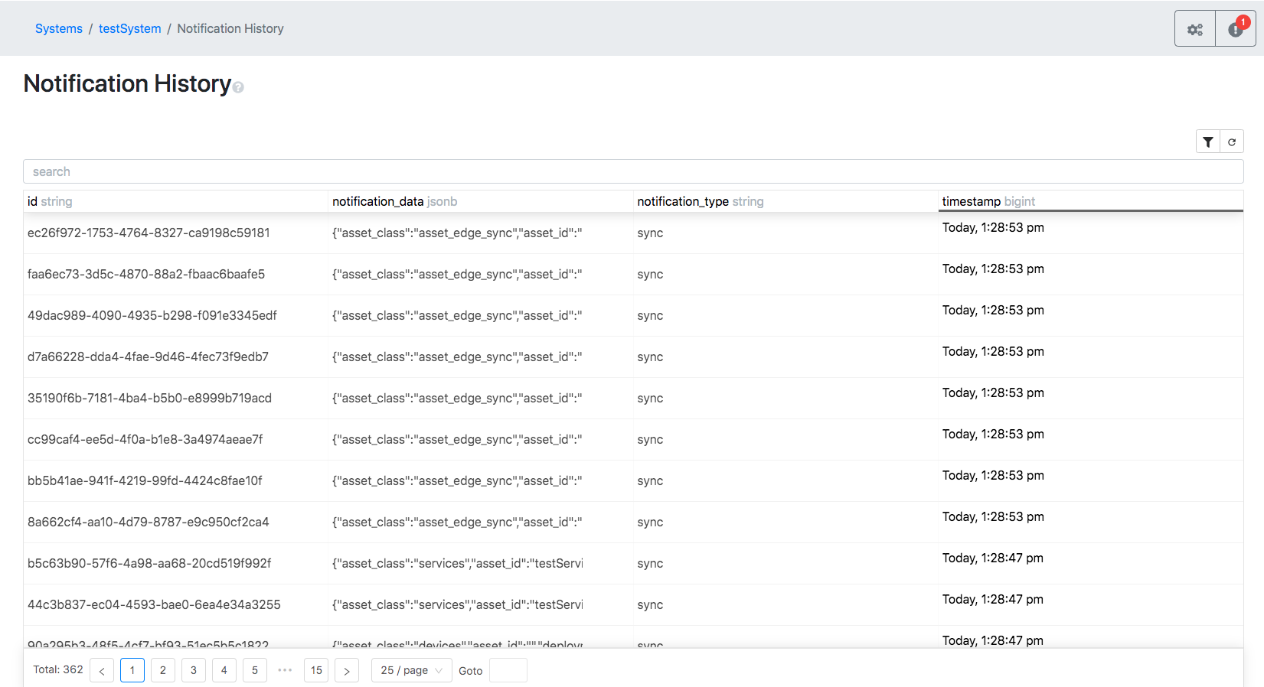Screen dimensions: 1264x687
Task: Click the filter funnel icon
Action: [1208, 142]
